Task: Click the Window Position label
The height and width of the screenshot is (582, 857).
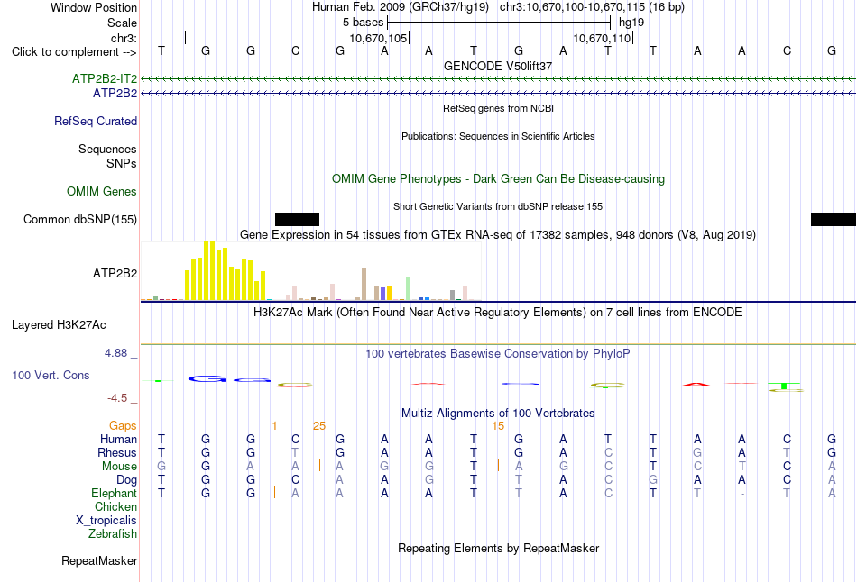Action: coord(94,7)
